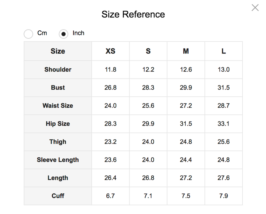
Task: Select the Cm unit radio button
Action: (x=28, y=34)
